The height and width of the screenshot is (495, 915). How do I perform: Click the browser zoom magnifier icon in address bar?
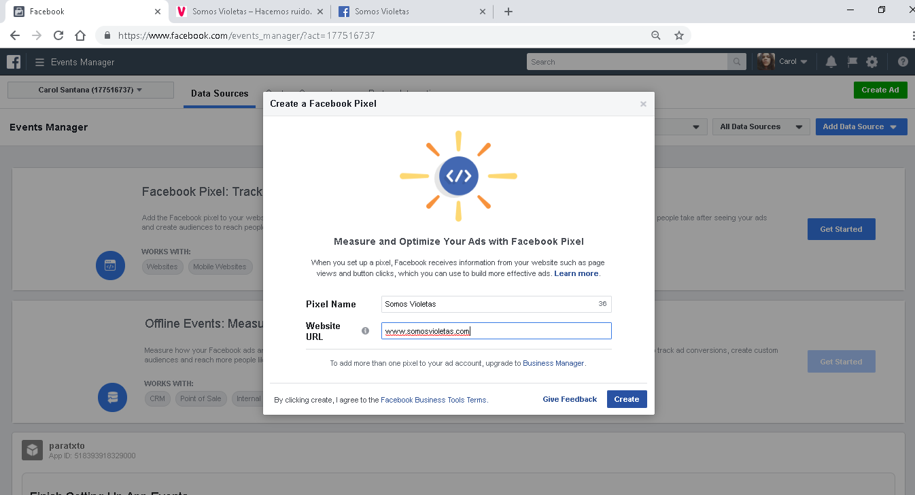pyautogui.click(x=656, y=35)
